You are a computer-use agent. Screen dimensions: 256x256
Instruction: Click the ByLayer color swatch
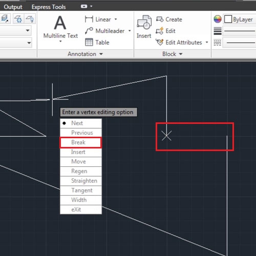(228, 19)
